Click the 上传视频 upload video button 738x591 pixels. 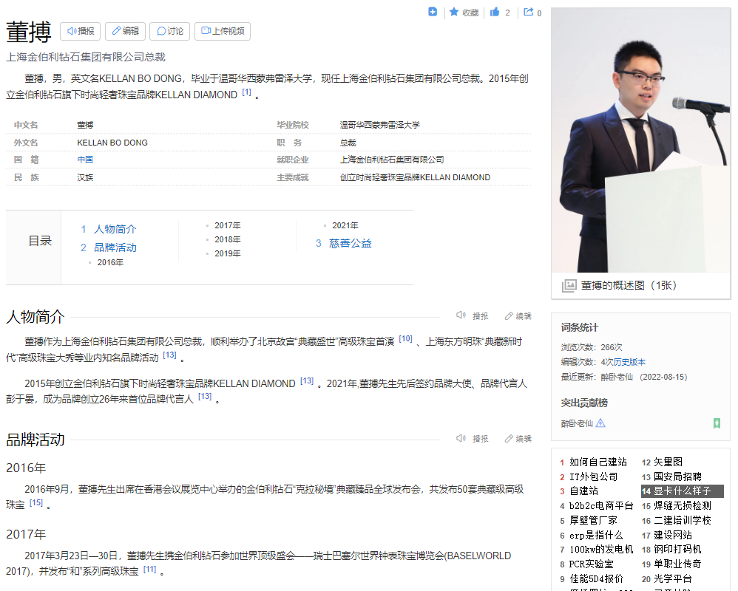[x=223, y=31]
